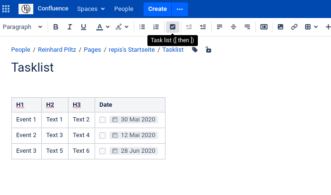Click the Text 2 cell
This screenshot has height=195, width=331.
pos(81,120)
